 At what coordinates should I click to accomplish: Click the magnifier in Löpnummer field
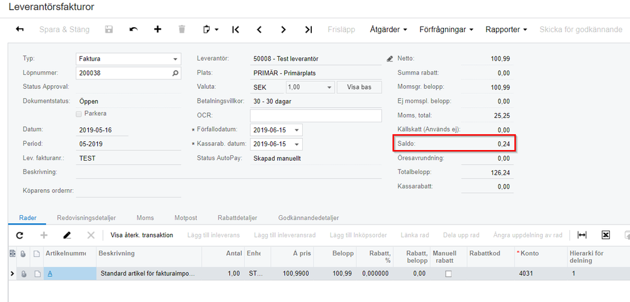click(175, 73)
